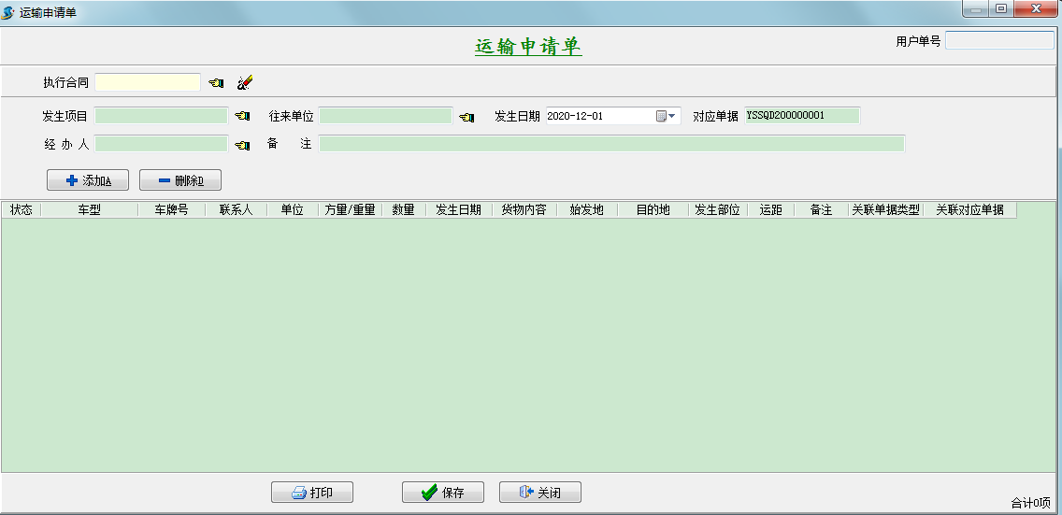Click the 始发地 column header
This screenshot has width=1062, height=515.
tap(586, 209)
